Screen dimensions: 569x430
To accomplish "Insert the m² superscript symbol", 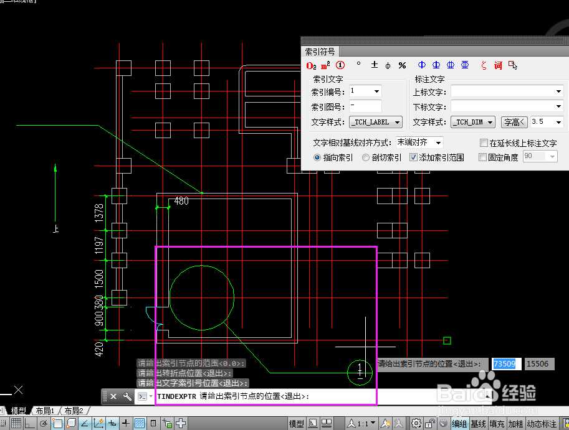I will [325, 65].
